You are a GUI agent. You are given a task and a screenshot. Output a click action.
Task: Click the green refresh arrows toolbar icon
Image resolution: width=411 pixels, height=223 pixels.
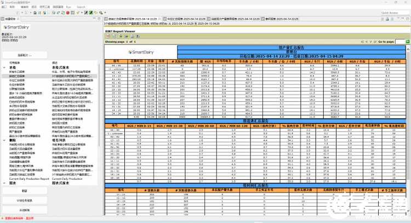pos(63,13)
